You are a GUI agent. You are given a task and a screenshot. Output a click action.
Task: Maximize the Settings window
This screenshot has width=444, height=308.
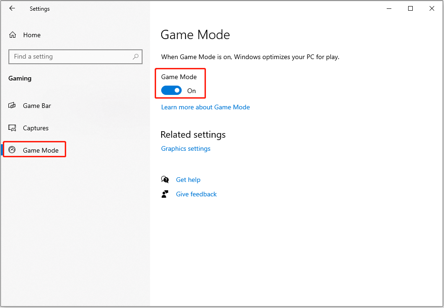[x=410, y=8]
